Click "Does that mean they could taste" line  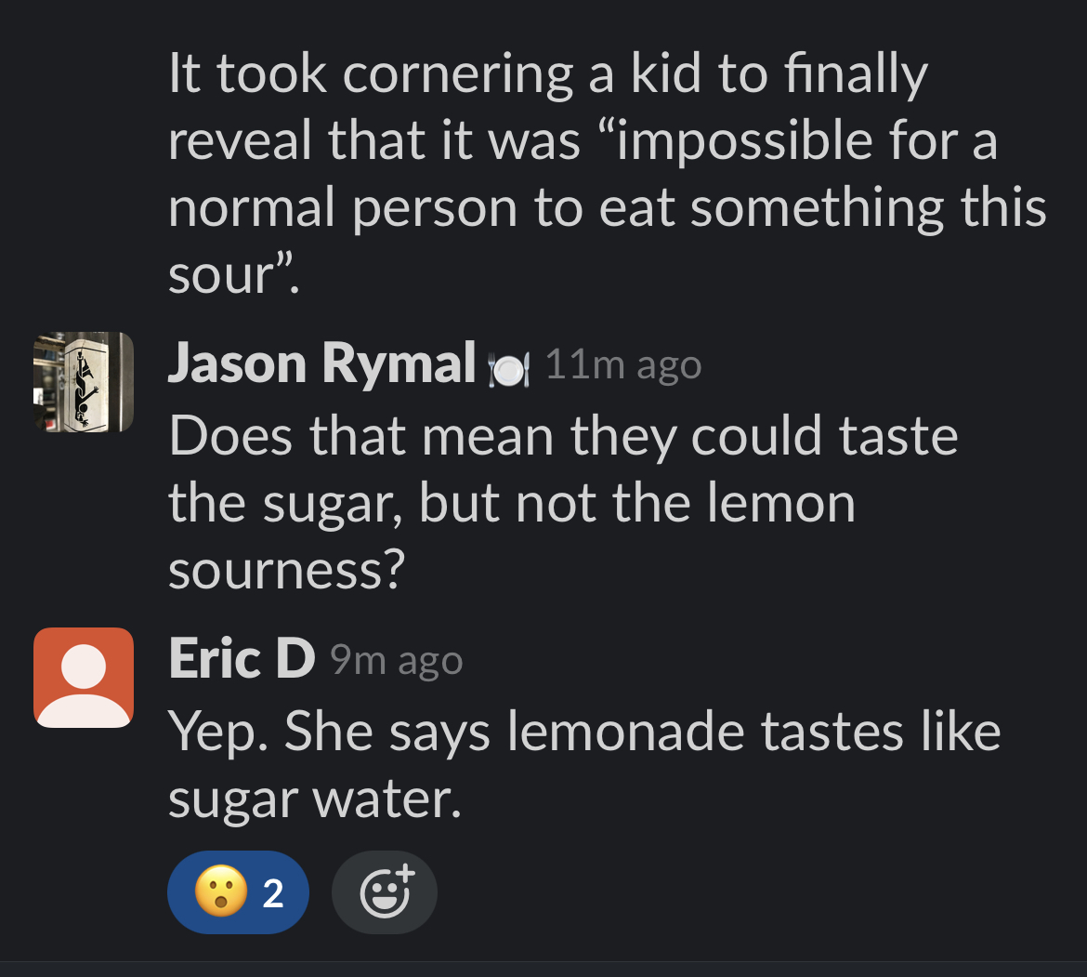[562, 435]
